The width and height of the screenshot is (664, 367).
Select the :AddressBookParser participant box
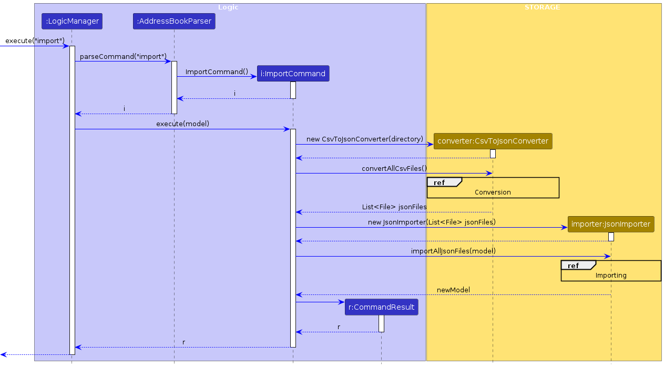coord(174,21)
